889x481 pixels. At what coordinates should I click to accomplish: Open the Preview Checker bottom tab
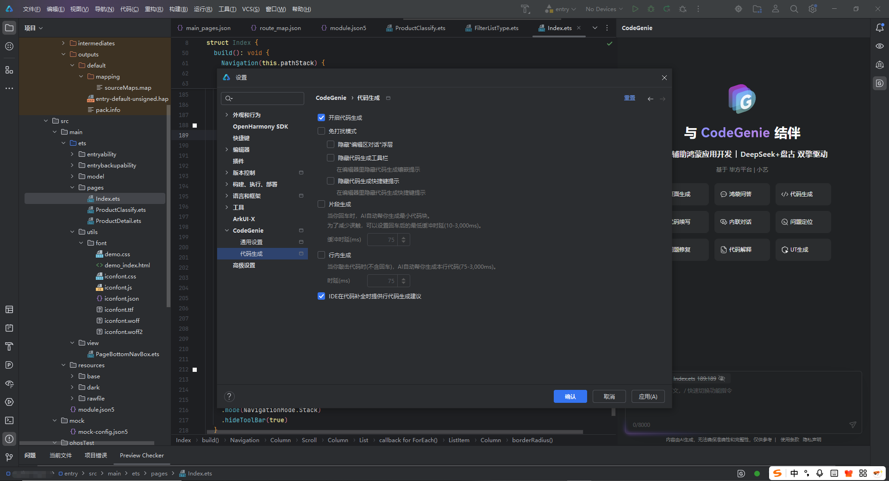pyautogui.click(x=142, y=455)
